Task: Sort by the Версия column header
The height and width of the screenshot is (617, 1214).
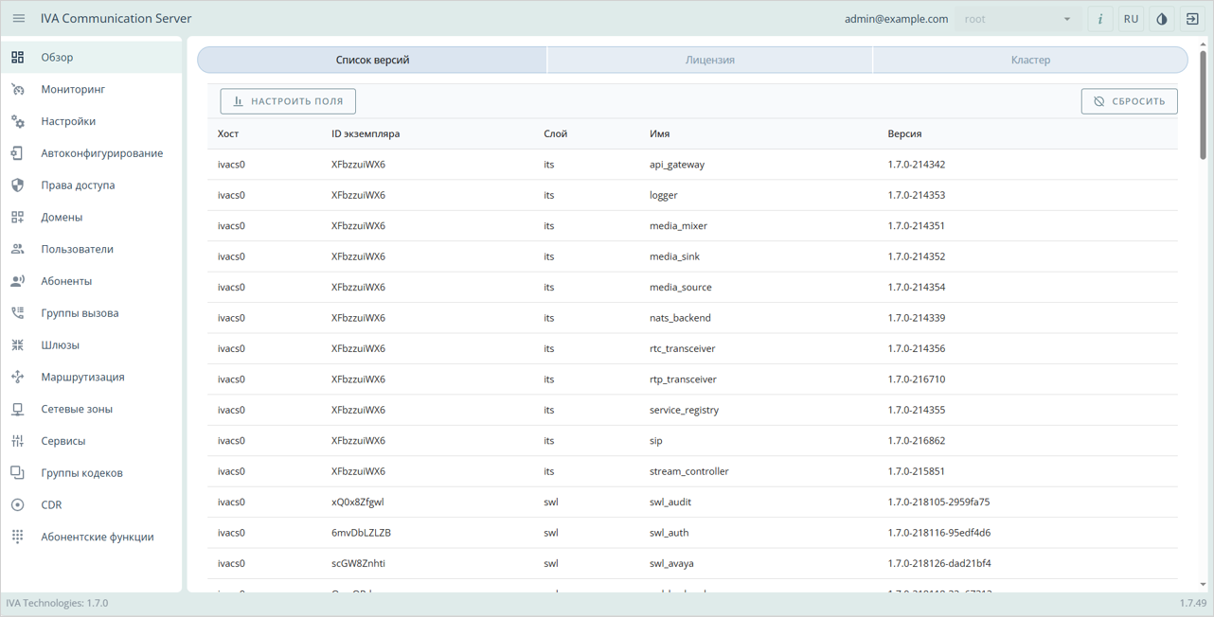Action: 904,134
